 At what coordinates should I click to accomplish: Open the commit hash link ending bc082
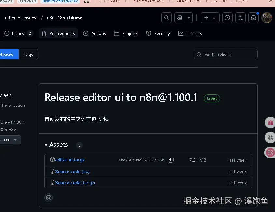tap(8, 130)
